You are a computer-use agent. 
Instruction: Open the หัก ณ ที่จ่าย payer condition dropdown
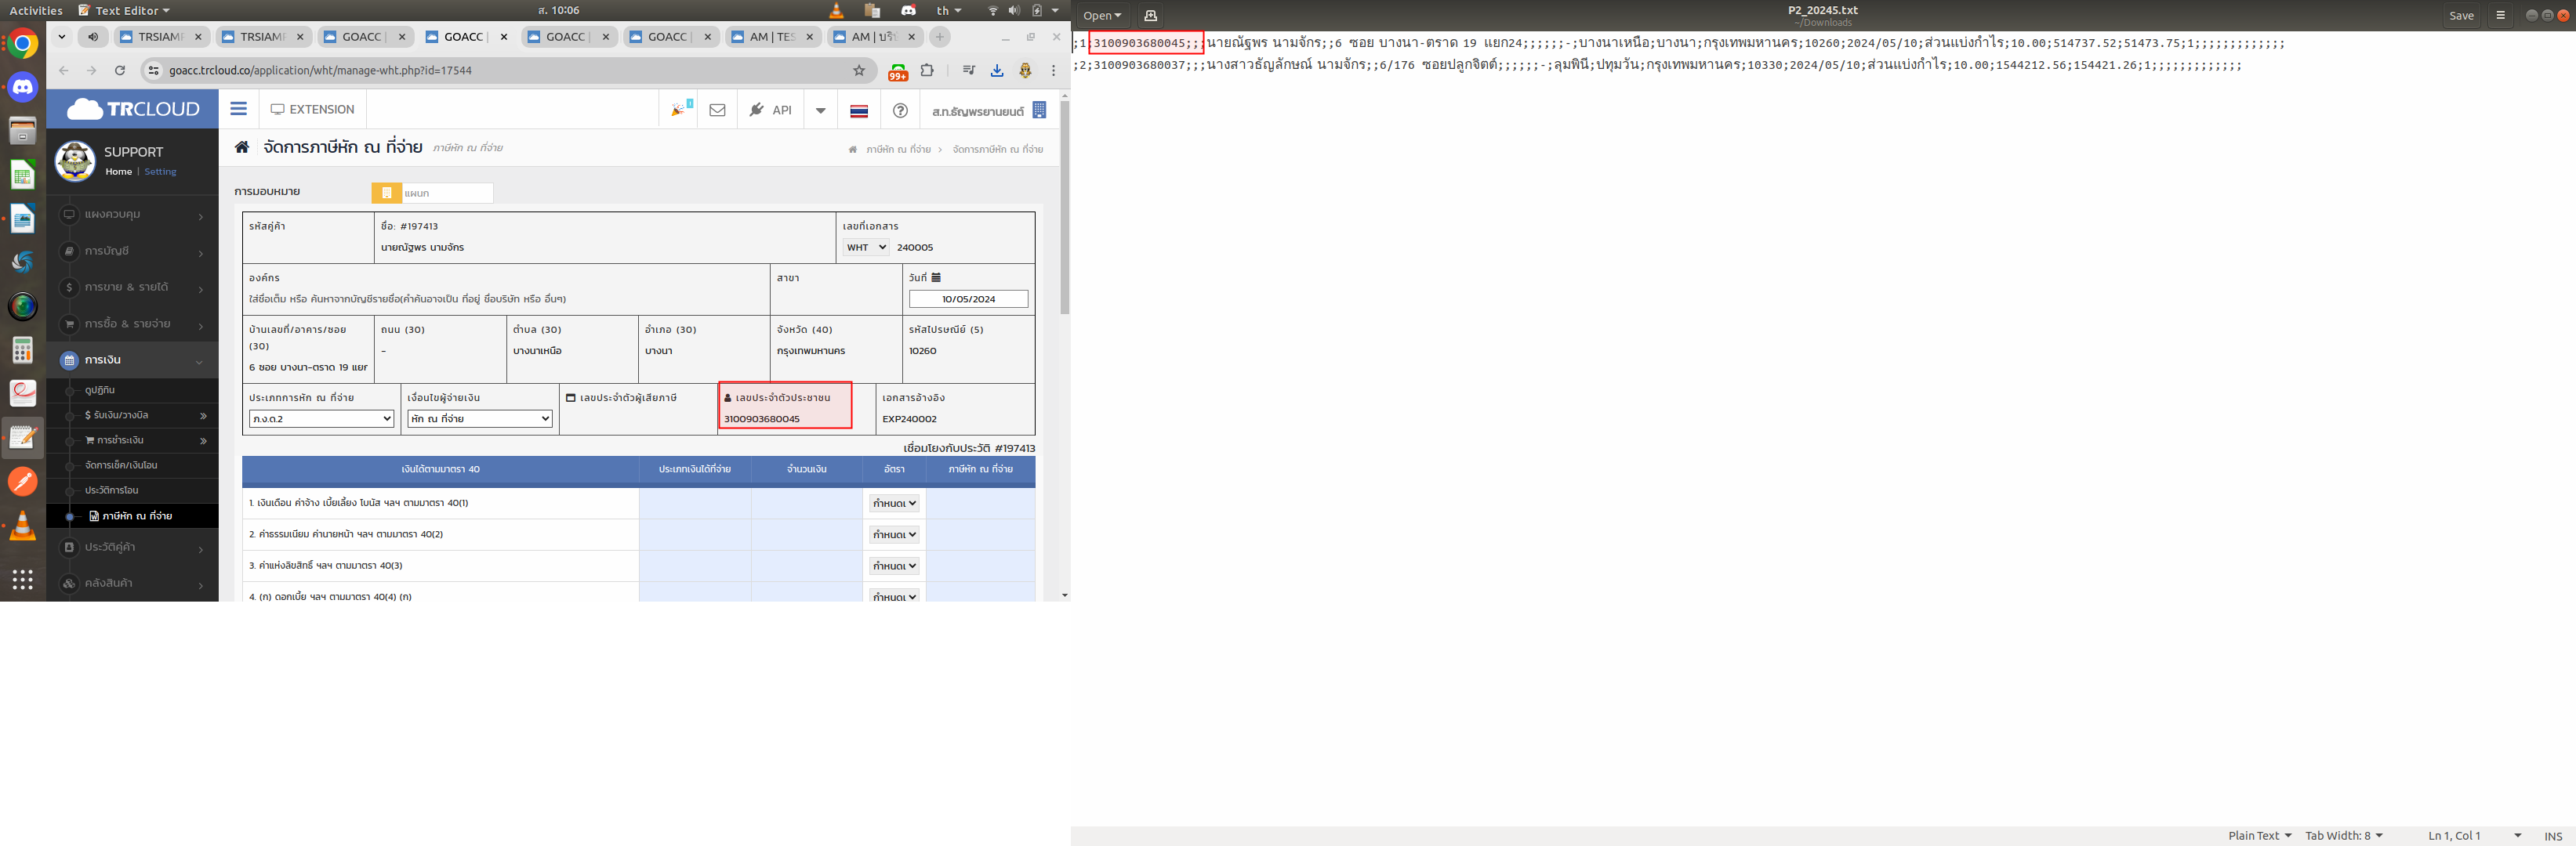tap(480, 418)
